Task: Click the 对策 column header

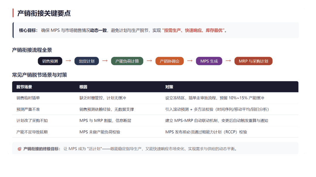Action: (x=169, y=87)
